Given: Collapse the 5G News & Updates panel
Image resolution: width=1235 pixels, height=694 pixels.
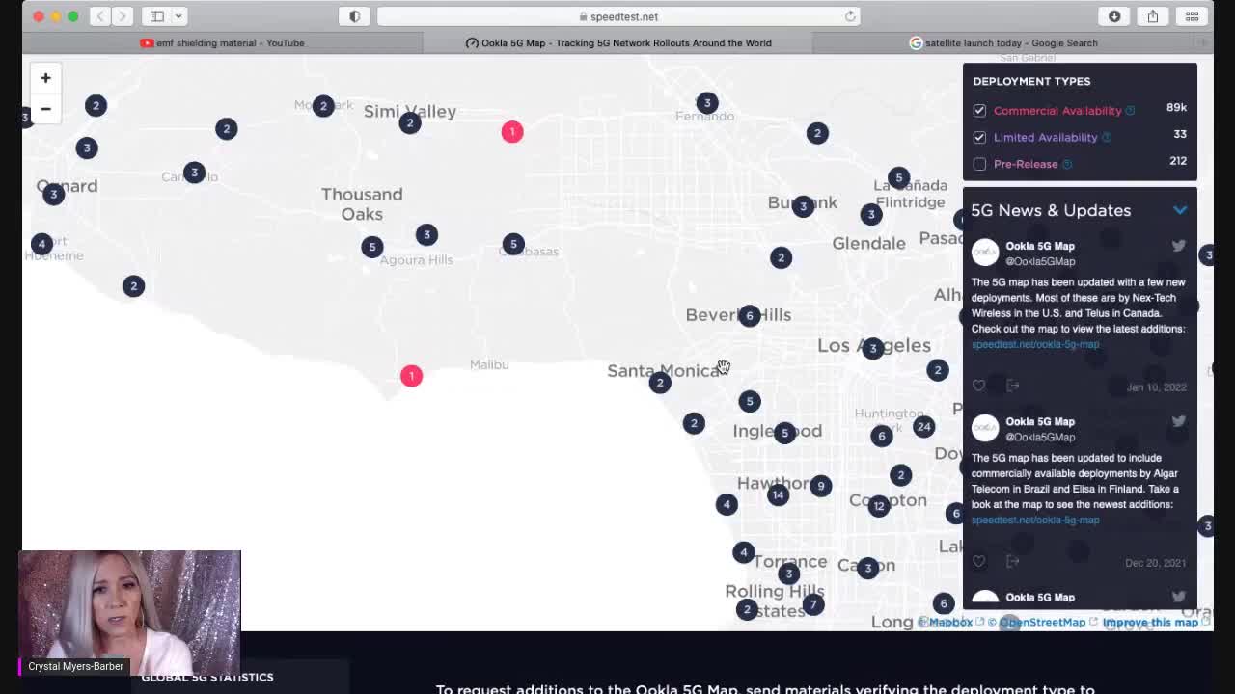Looking at the screenshot, I should (1180, 210).
